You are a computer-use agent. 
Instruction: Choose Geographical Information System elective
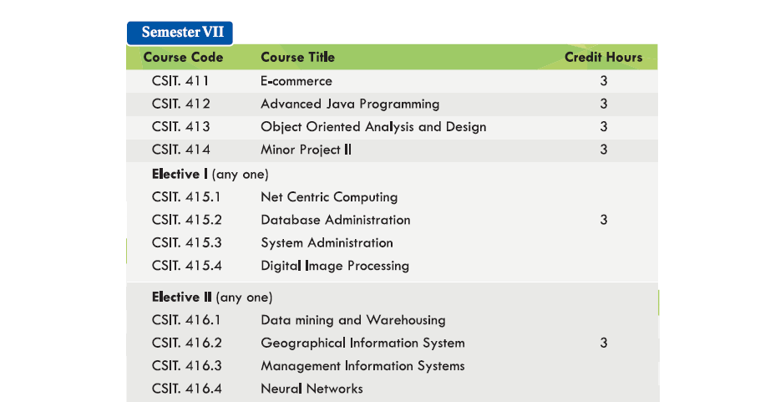[x=362, y=343]
